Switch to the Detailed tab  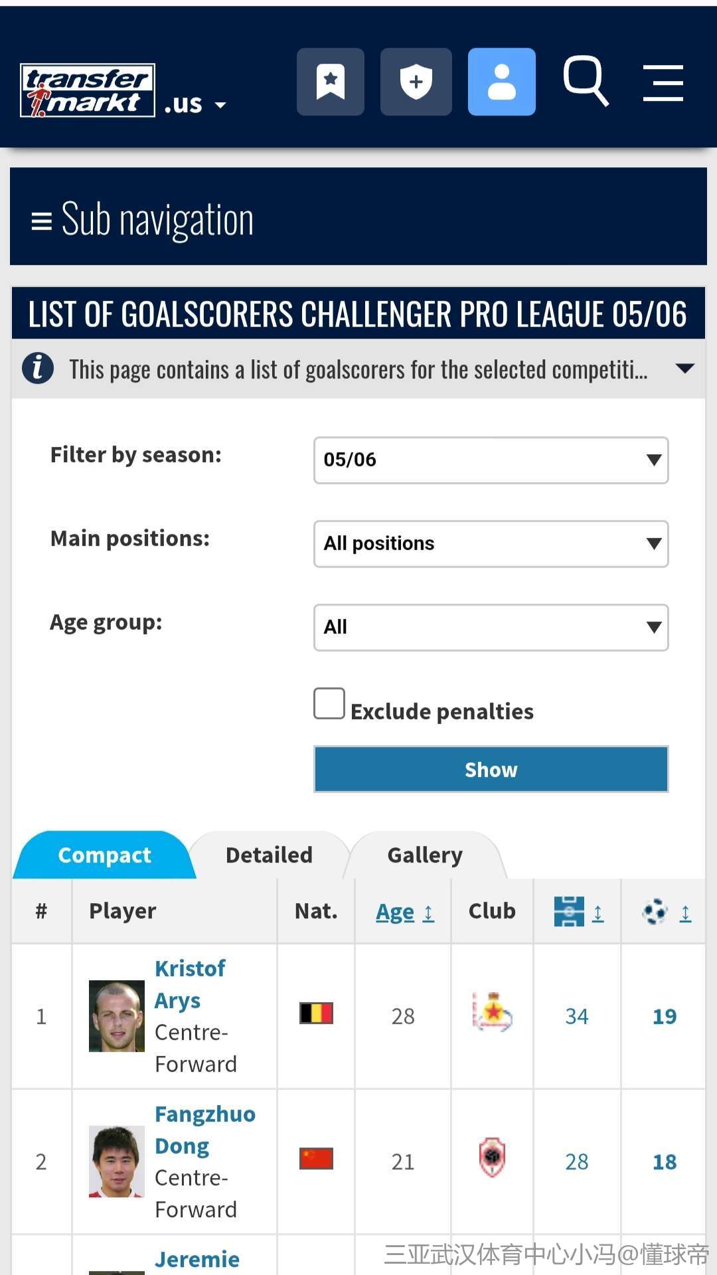(269, 855)
